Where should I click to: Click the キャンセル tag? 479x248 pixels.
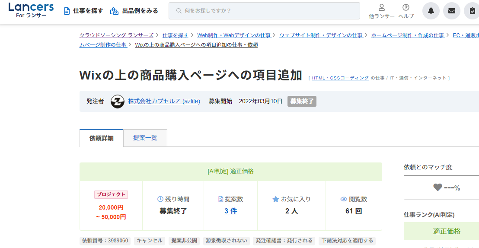tap(150, 241)
